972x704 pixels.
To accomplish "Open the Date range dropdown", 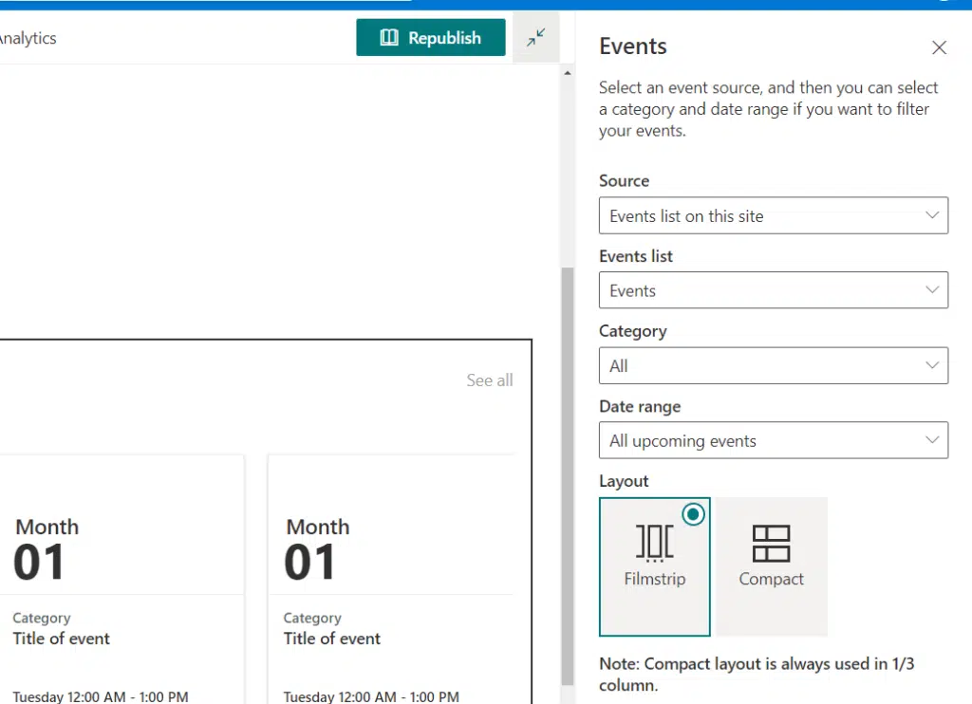I will click(x=773, y=440).
